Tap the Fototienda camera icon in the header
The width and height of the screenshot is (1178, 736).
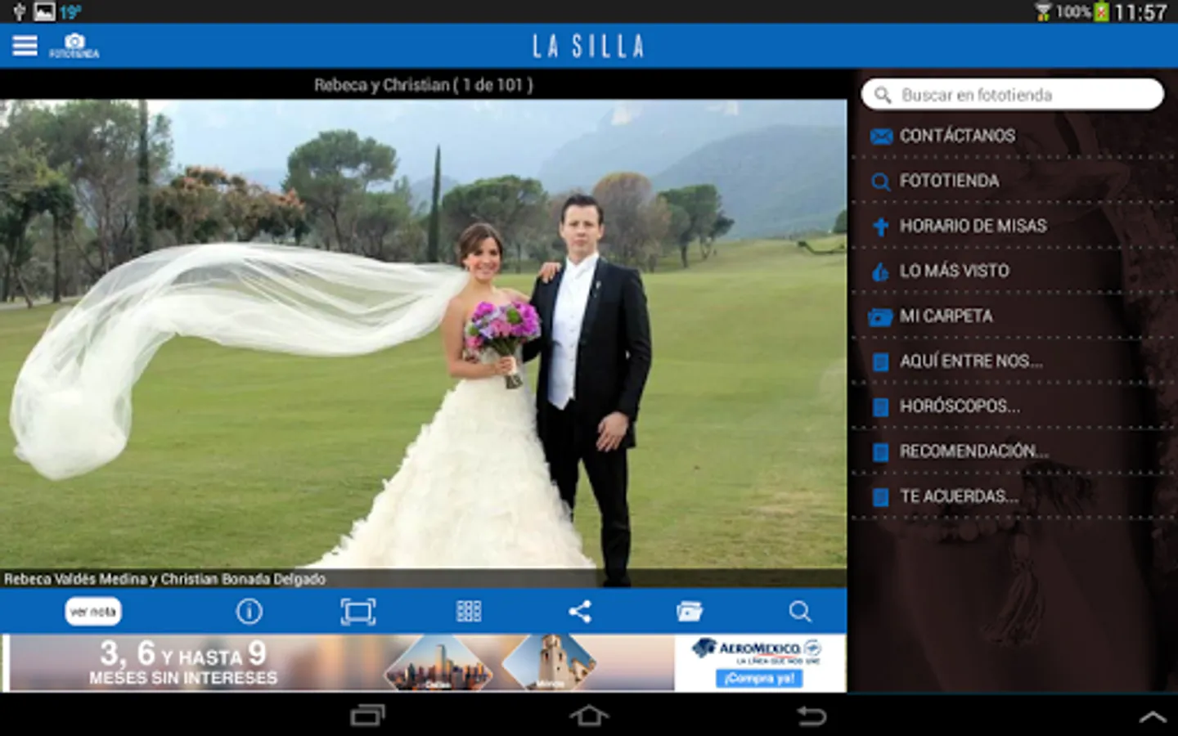click(74, 43)
